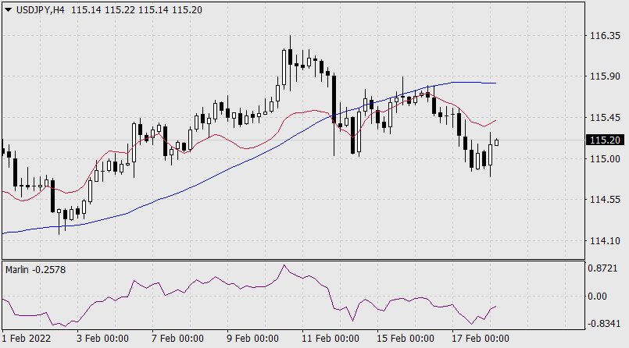Image resolution: width=629 pixels, height=348 pixels.
Task: Select the USDJPY,H4 symbol title text
Action: coord(40,10)
